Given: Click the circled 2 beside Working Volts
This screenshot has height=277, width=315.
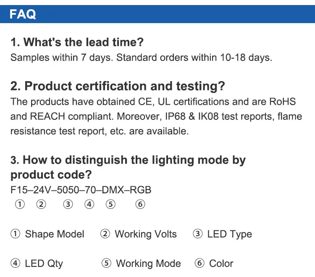Looking at the screenshot, I should [x=105, y=234].
